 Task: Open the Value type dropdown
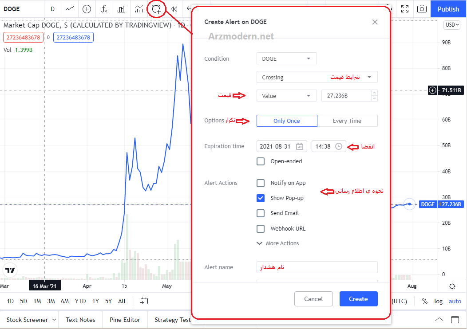click(286, 96)
